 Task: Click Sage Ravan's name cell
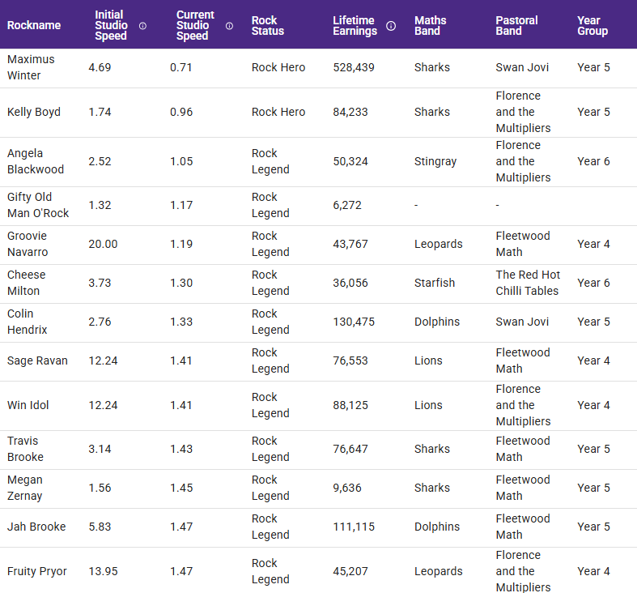point(37,360)
